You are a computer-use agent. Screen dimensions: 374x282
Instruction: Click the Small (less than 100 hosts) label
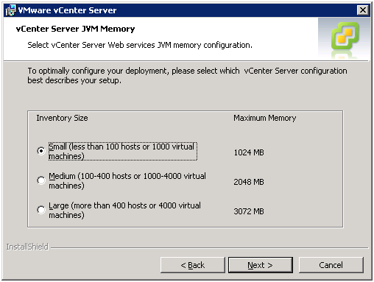(123, 151)
